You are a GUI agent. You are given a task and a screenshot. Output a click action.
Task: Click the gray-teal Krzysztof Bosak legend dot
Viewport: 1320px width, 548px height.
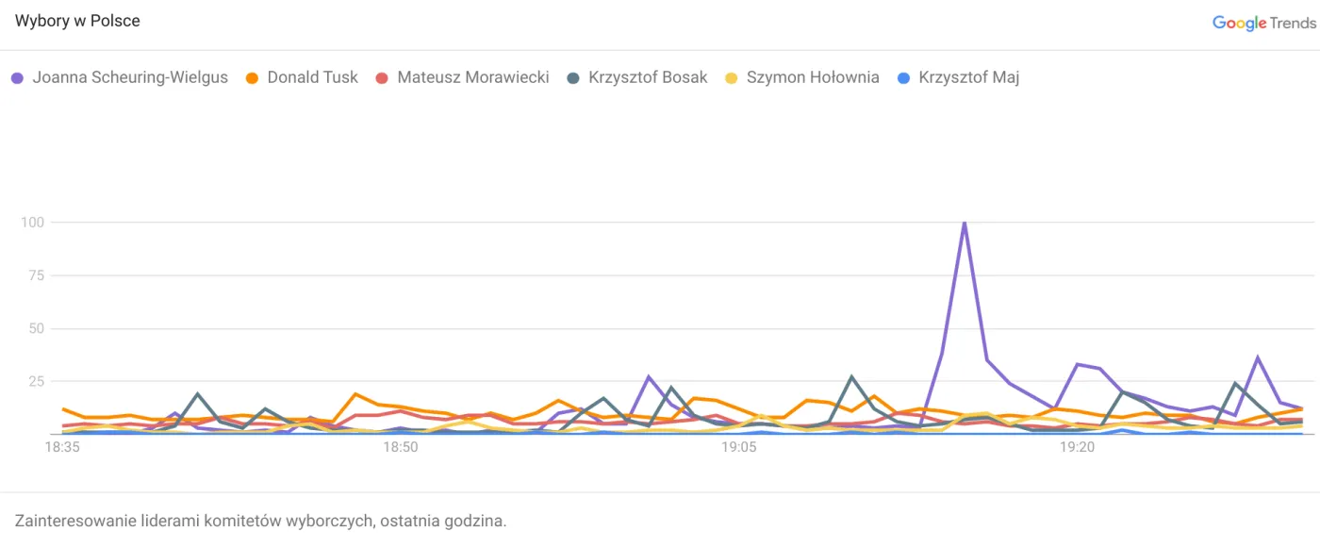coord(573,78)
